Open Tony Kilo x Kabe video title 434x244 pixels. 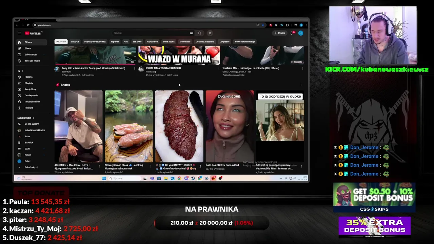pos(93,68)
